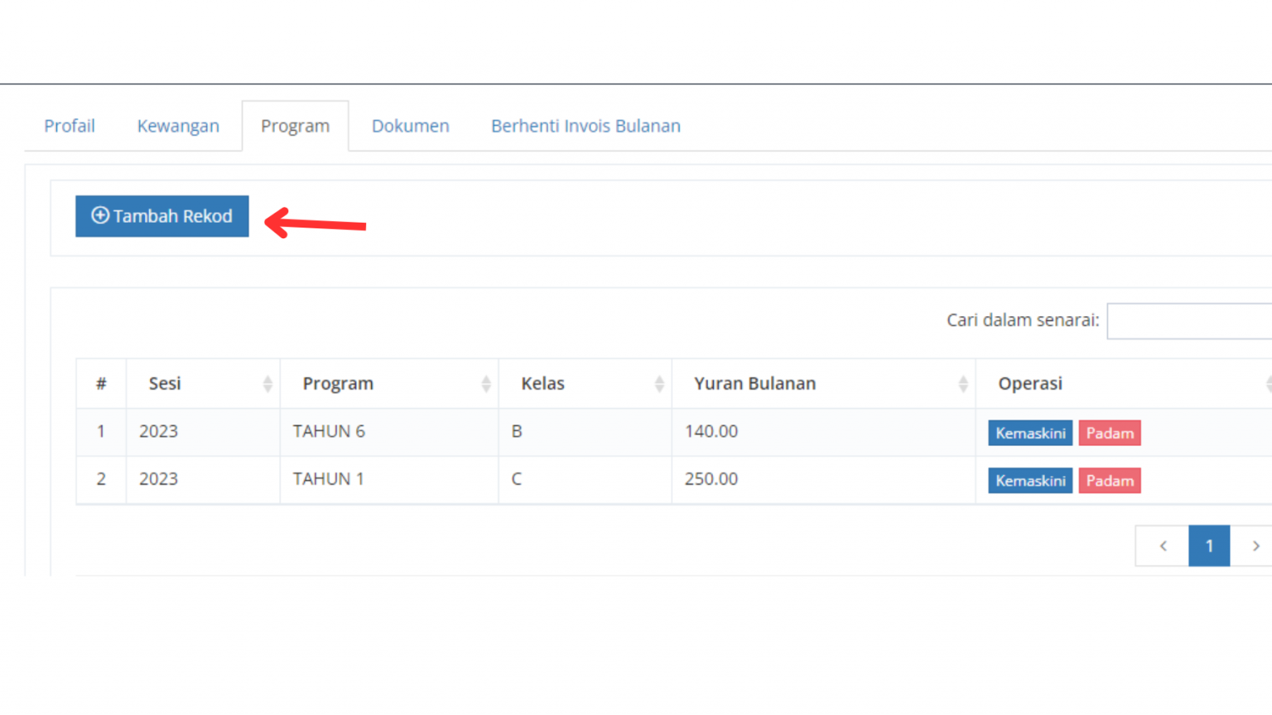Click Kemaskini for TAHUN 1 row
This screenshot has width=1272, height=715.
pos(1029,481)
